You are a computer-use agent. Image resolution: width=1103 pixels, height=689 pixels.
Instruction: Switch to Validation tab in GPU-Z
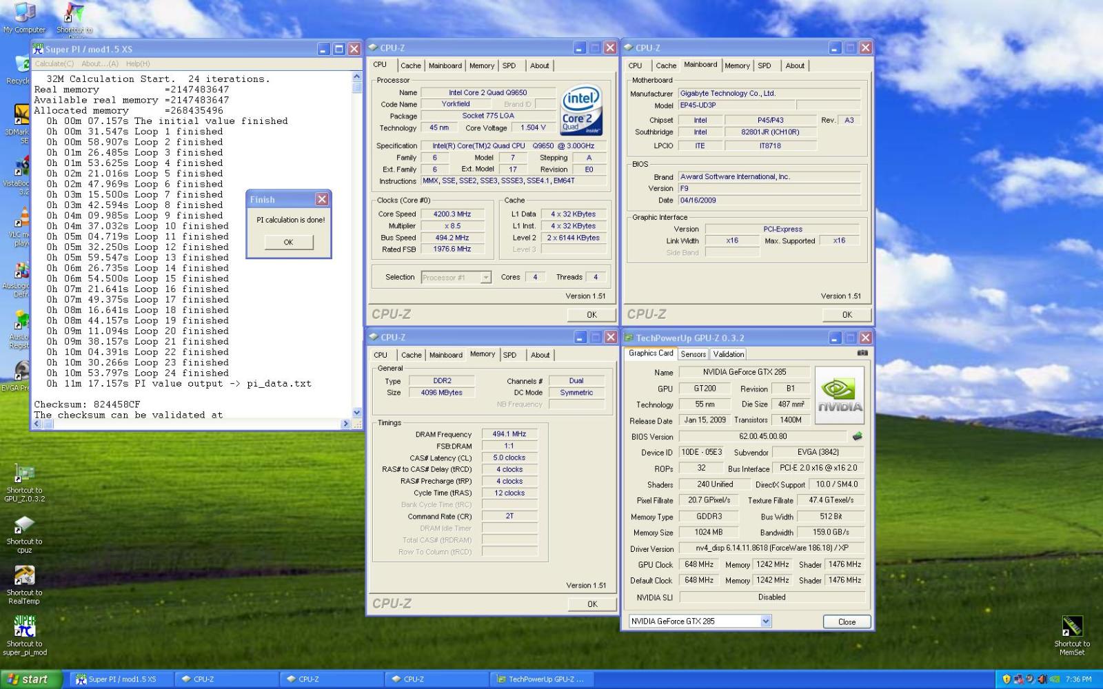(728, 354)
